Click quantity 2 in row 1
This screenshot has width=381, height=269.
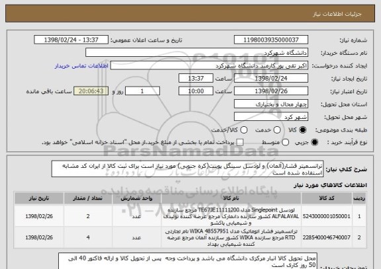[x=88, y=216]
